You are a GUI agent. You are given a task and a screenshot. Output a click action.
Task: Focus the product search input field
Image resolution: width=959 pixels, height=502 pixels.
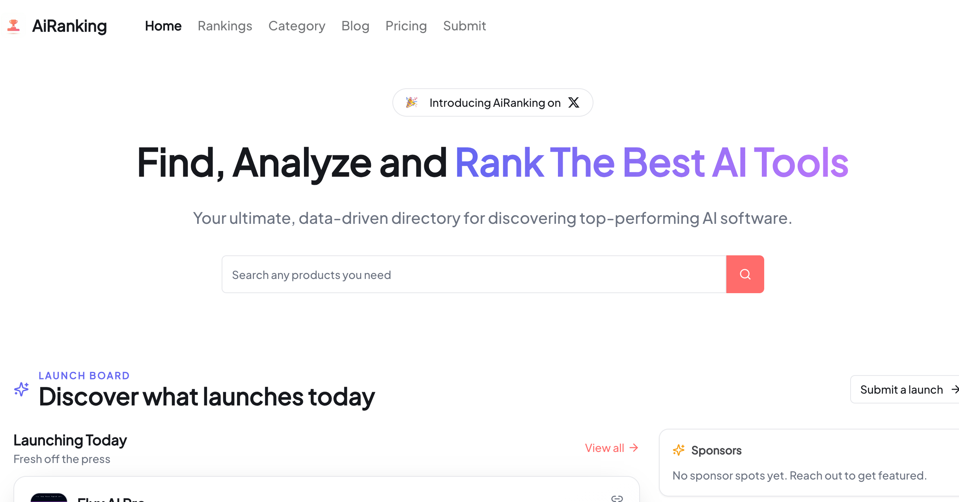(474, 274)
